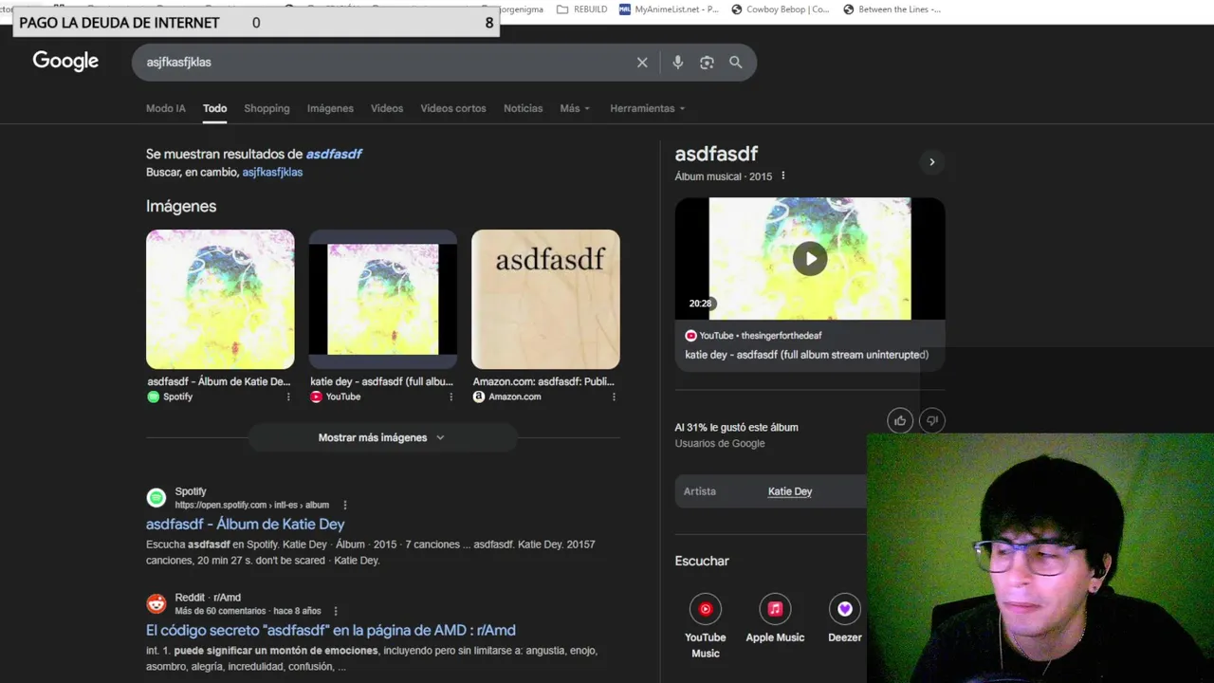This screenshot has width=1214, height=683.
Task: Open Deezer listening option
Action: click(x=844, y=619)
